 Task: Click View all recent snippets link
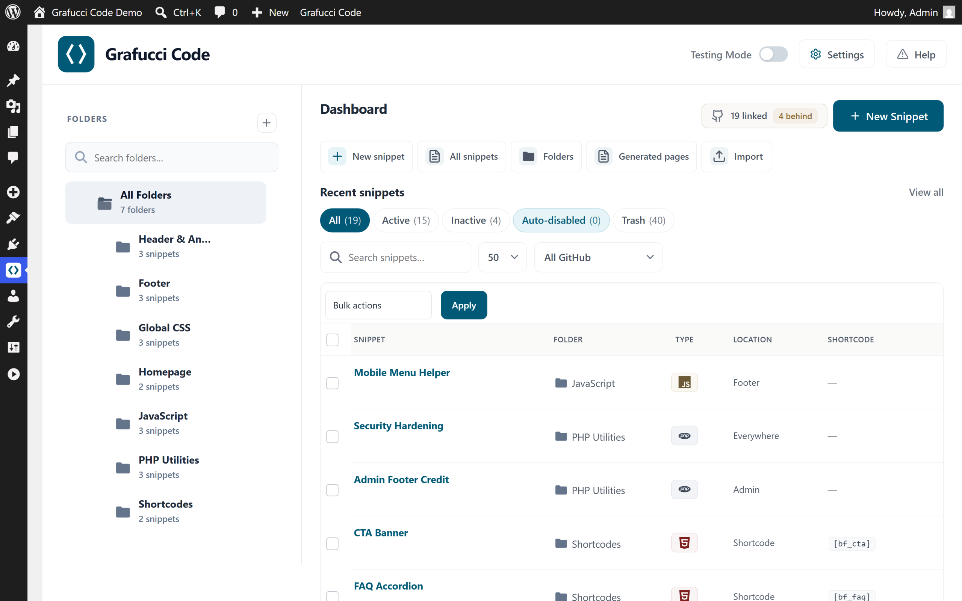click(x=926, y=192)
